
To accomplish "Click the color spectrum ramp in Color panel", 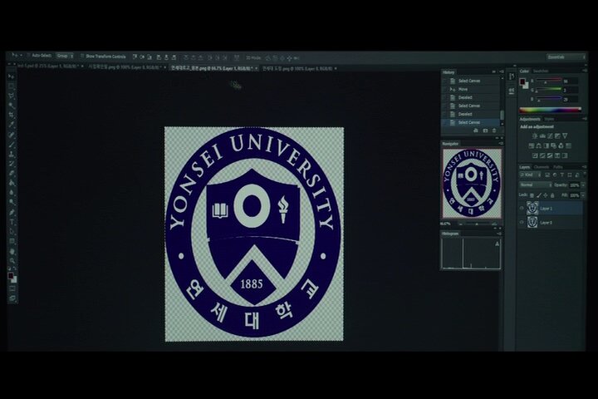I will (551, 110).
